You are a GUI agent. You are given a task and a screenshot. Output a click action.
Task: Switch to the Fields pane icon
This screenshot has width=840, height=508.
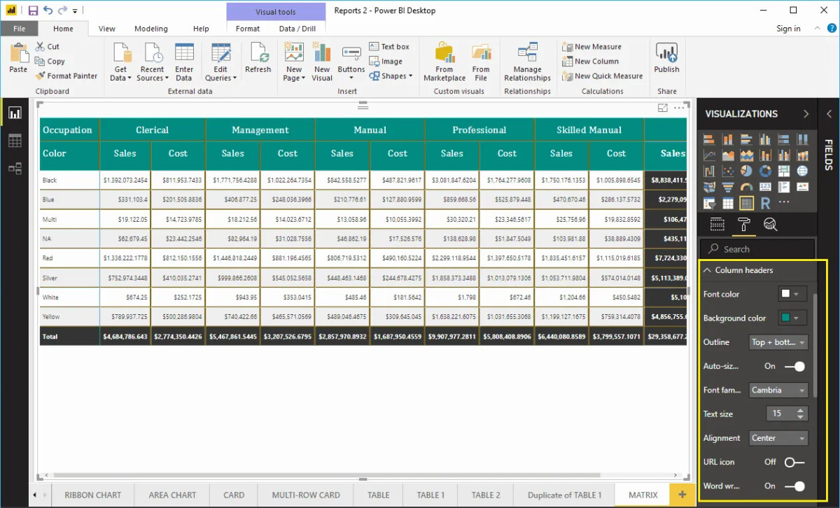717,224
